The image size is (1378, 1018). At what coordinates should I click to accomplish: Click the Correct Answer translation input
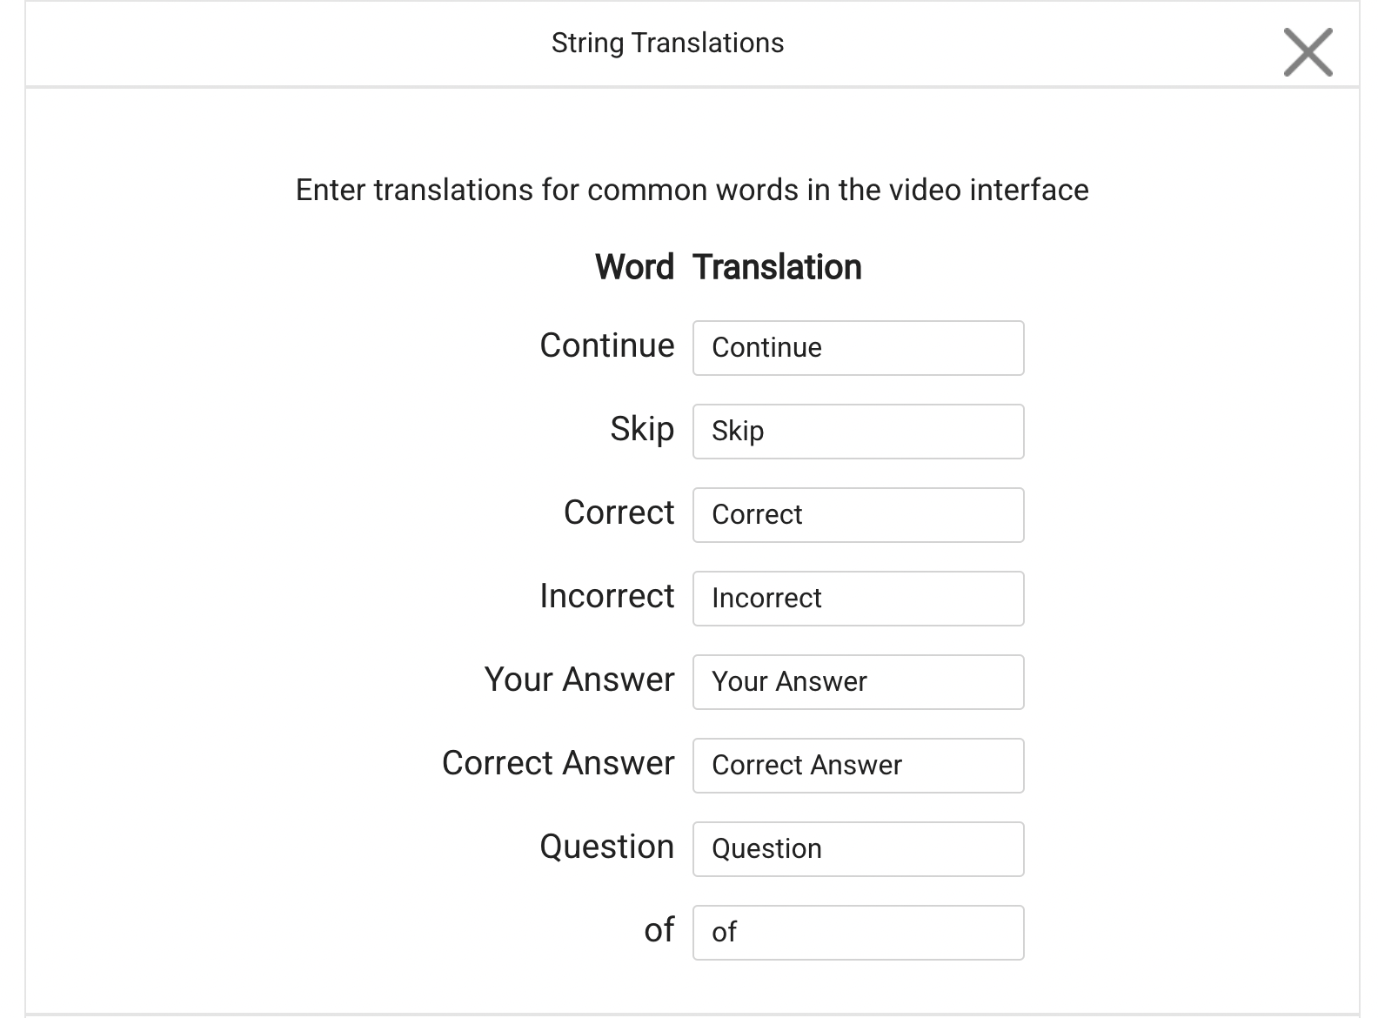pos(858,766)
